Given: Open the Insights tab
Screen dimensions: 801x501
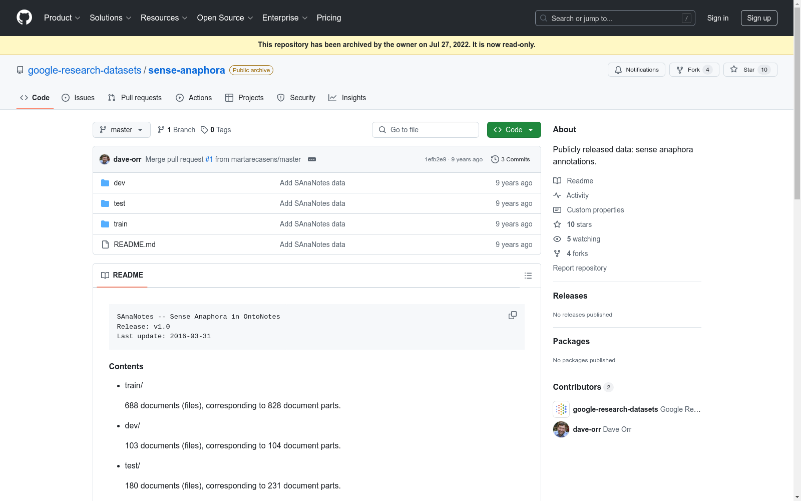Looking at the screenshot, I should point(347,98).
